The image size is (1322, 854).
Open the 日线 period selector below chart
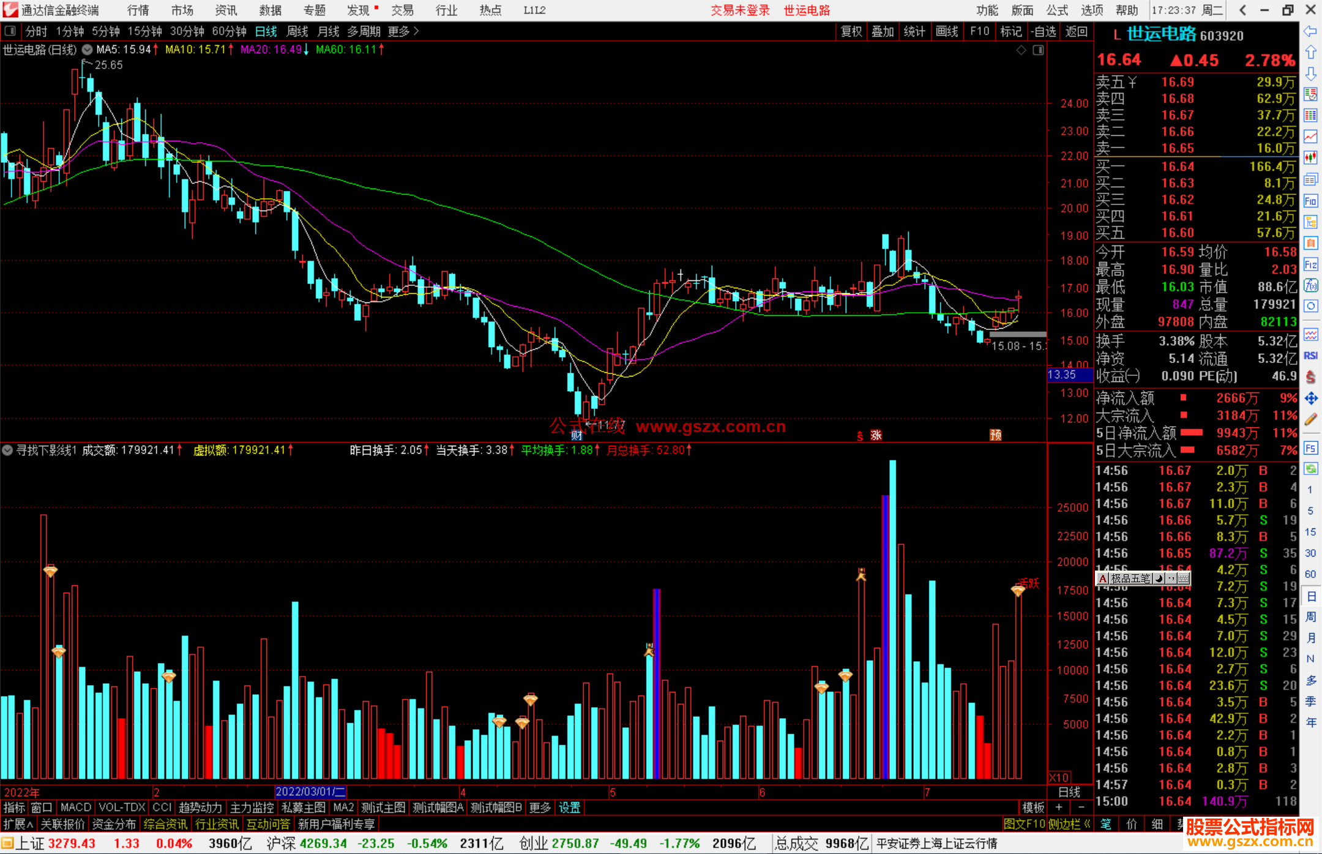tap(1070, 792)
